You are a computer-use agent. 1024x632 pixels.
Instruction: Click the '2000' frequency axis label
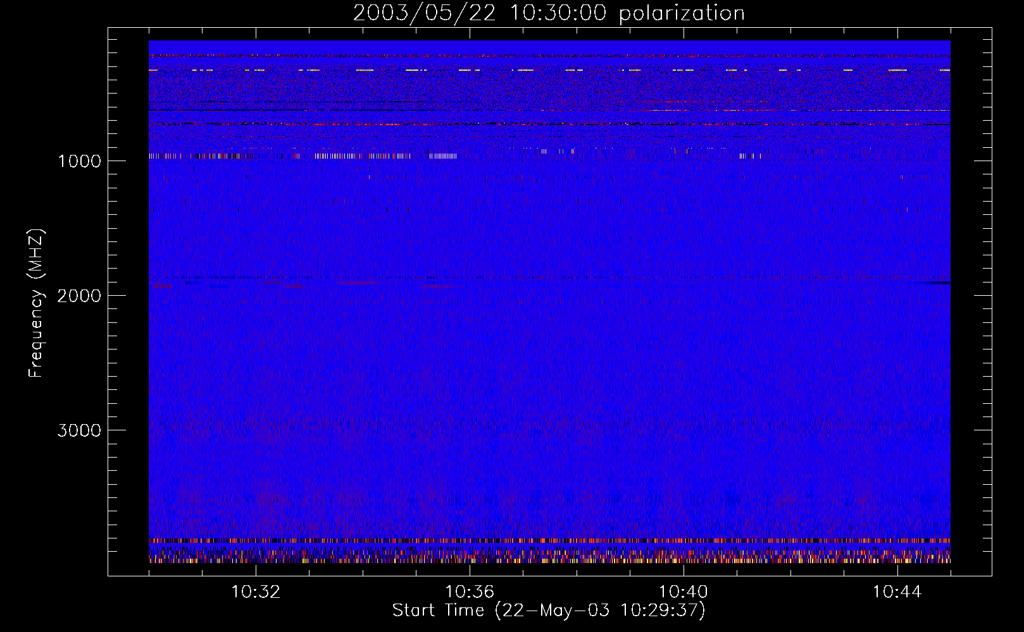pos(79,296)
